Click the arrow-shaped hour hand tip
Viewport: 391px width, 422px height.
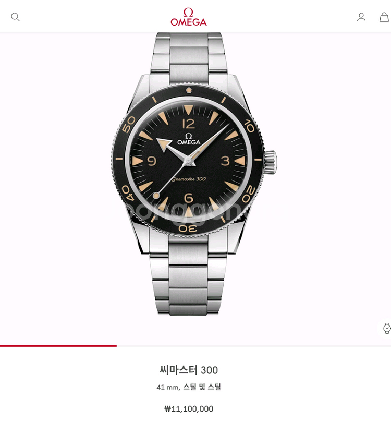point(164,143)
